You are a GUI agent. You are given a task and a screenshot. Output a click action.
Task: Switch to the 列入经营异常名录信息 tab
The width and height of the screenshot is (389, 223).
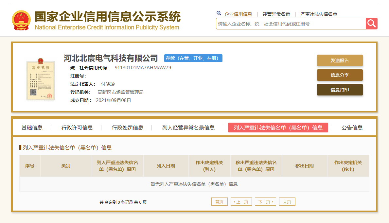tap(188, 128)
